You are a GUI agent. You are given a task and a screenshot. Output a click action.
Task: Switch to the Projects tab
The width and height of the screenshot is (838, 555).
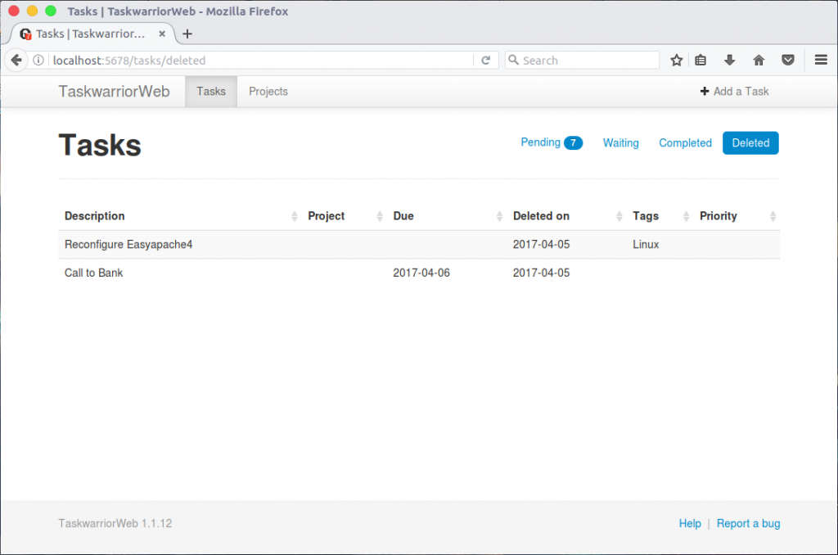point(268,91)
